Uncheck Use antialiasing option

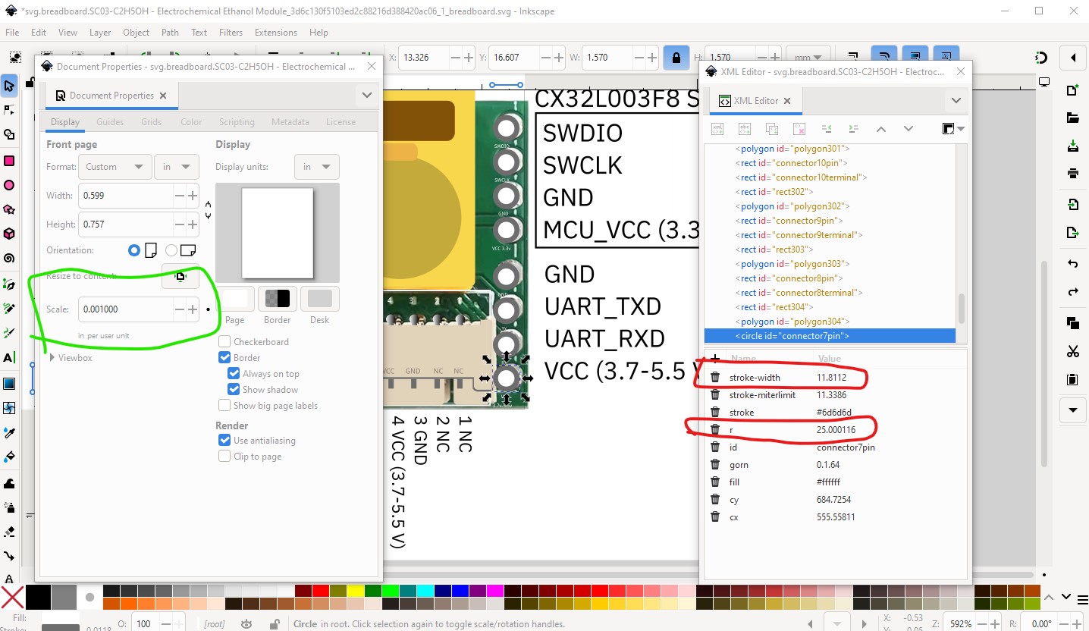click(224, 441)
